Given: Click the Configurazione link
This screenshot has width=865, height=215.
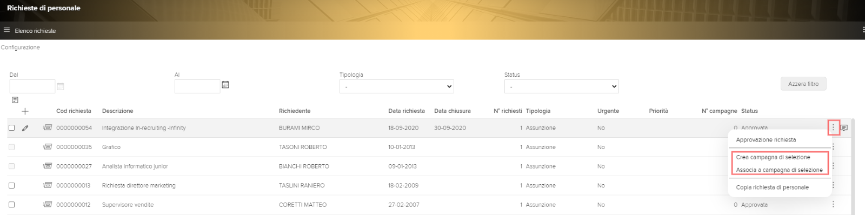Looking at the screenshot, I should coord(20,48).
